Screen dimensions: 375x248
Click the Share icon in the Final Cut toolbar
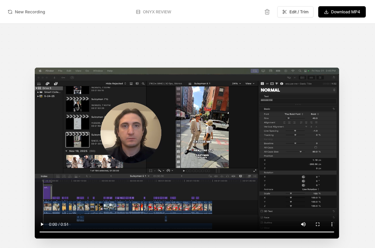[334, 77]
